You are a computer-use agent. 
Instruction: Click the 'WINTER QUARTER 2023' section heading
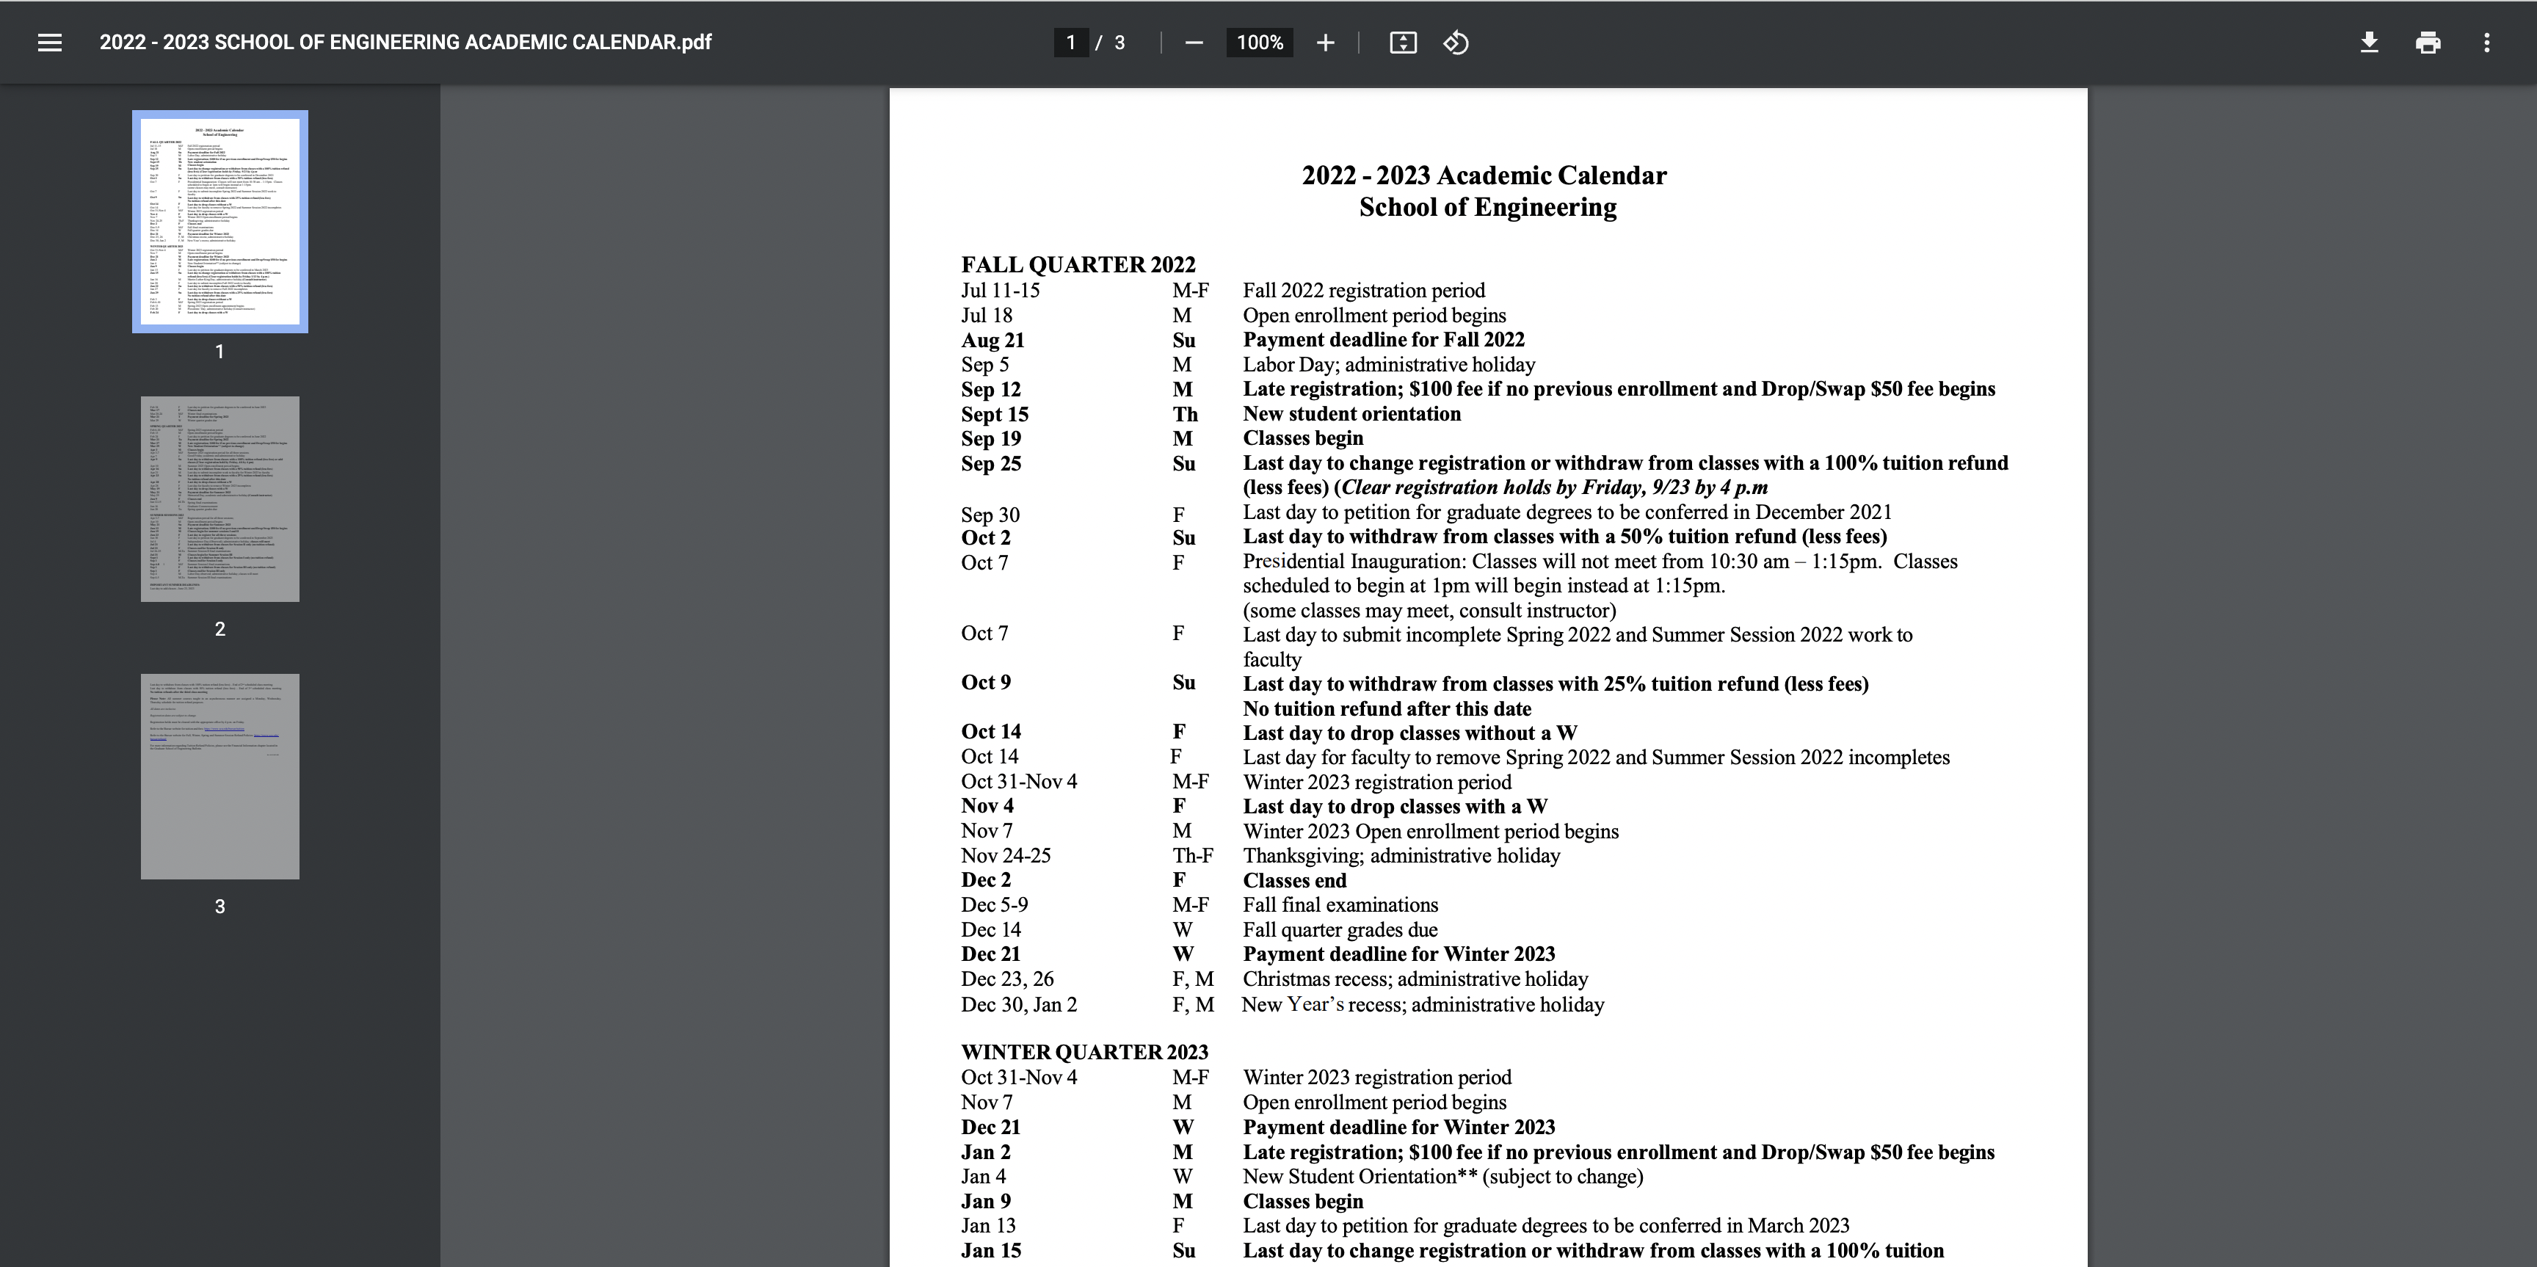coord(1084,1053)
